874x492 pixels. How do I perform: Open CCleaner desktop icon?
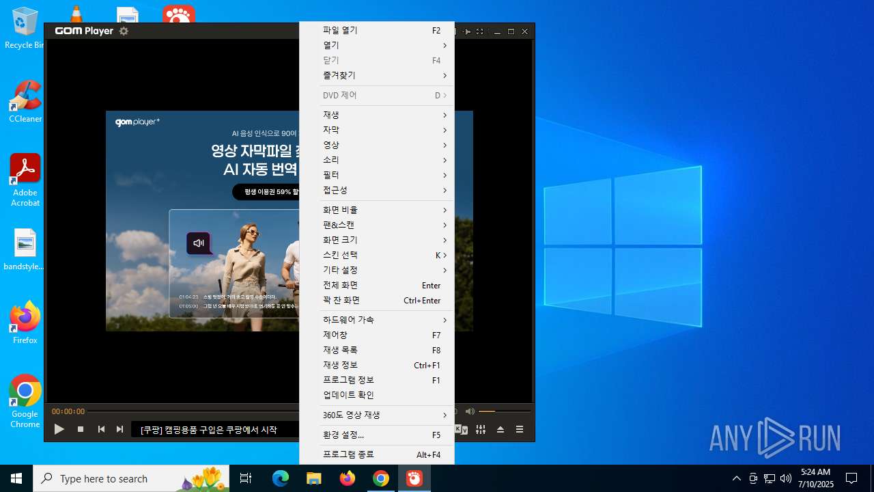pyautogui.click(x=25, y=101)
